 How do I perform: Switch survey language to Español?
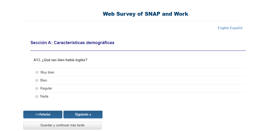point(236,28)
